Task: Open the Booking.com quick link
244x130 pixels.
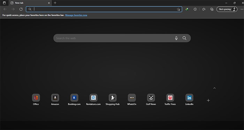Action: 74,100
